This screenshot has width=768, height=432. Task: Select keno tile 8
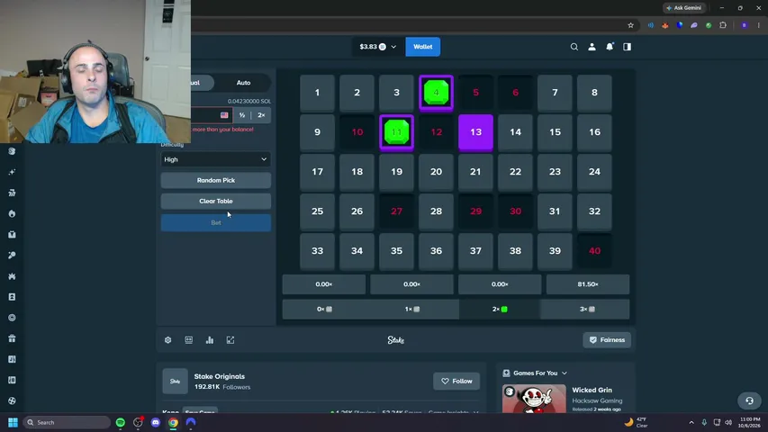point(594,93)
